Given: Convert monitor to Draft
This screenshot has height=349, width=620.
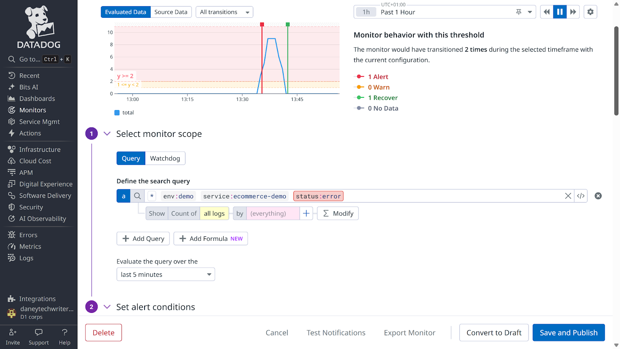Looking at the screenshot, I should coord(494,332).
